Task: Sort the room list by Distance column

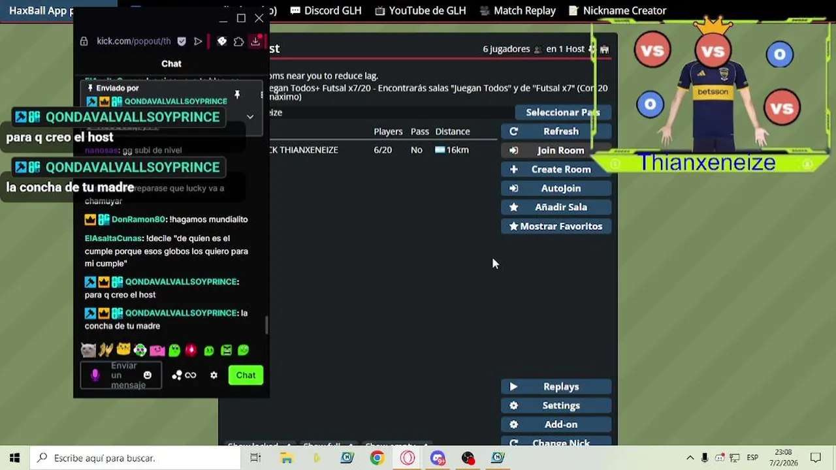Action: (453, 131)
